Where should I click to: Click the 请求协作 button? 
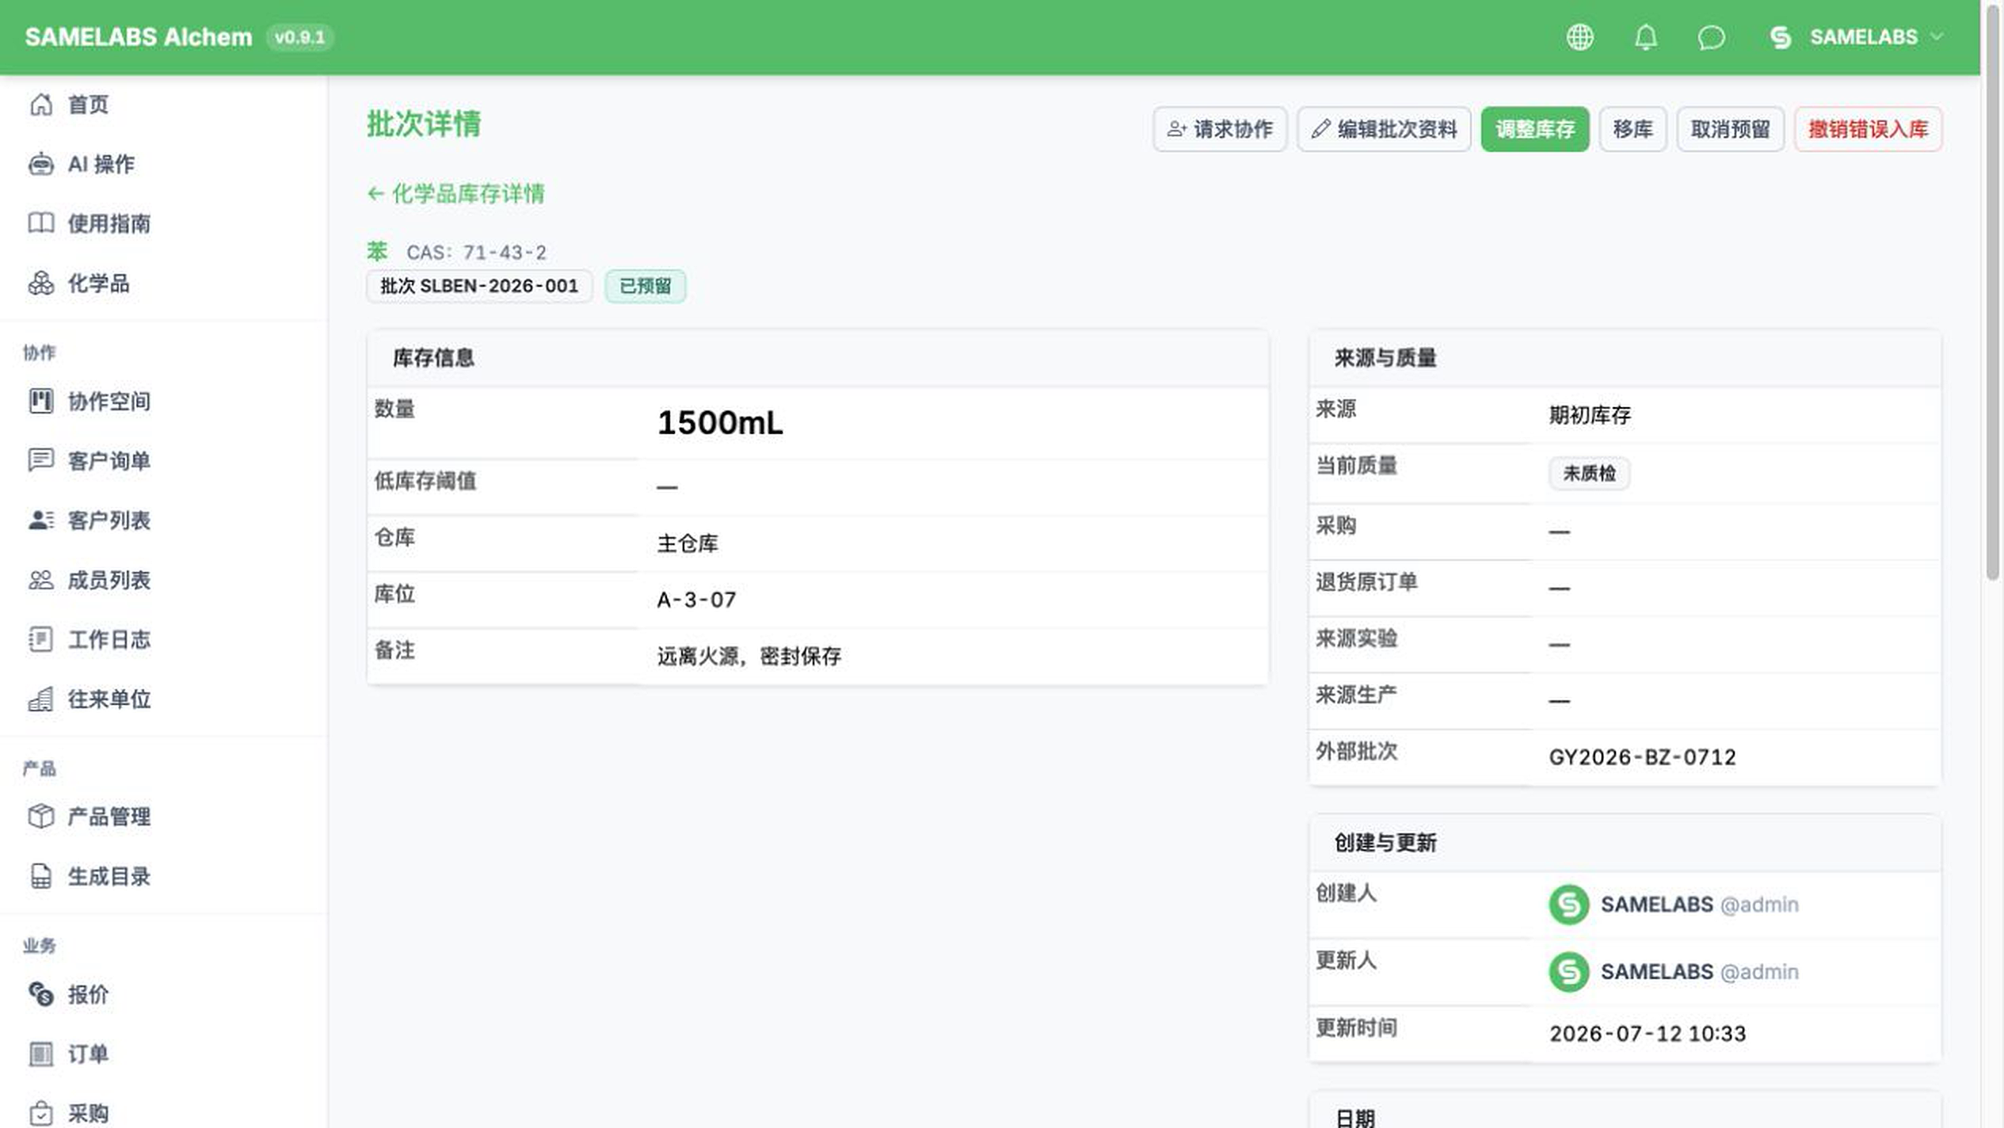point(1220,129)
